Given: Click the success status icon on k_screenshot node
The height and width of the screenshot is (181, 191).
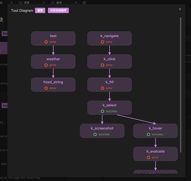Looking at the screenshot, I should (95, 134).
